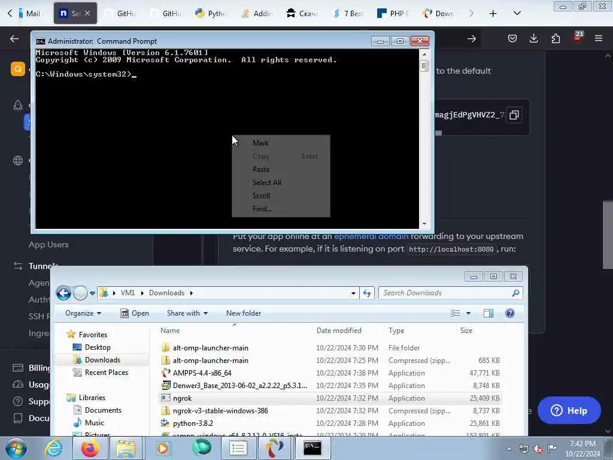Click the Open toolbar button in Explorer
The width and height of the screenshot is (613, 460).
pos(135,313)
